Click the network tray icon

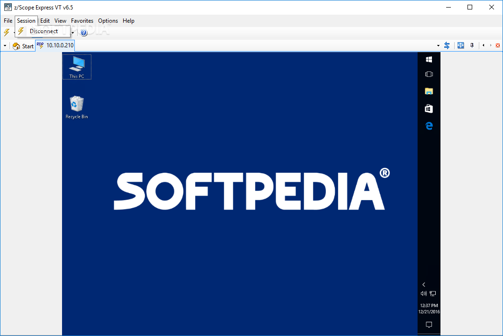point(433,293)
